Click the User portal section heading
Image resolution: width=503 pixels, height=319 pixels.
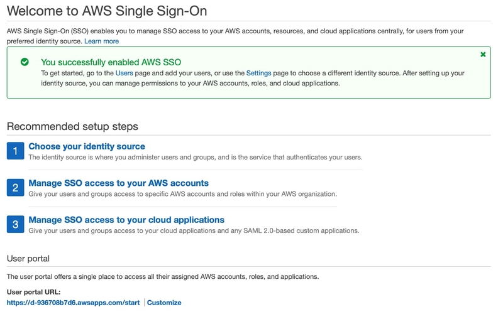[x=28, y=259]
